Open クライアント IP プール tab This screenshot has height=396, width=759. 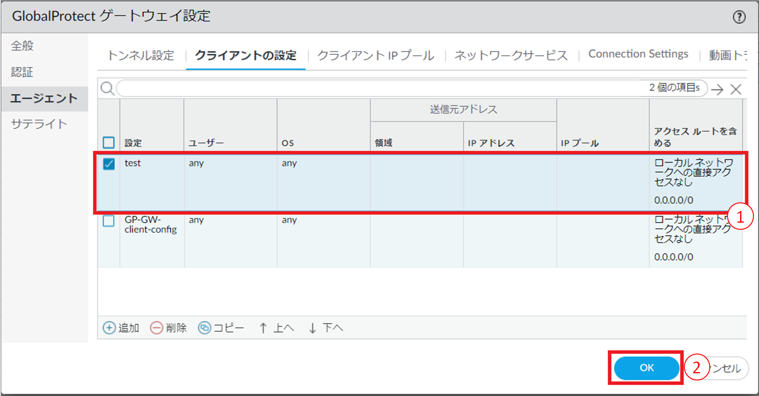tap(375, 55)
